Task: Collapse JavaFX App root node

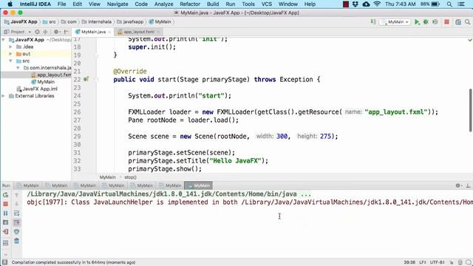Action: coord(3,40)
